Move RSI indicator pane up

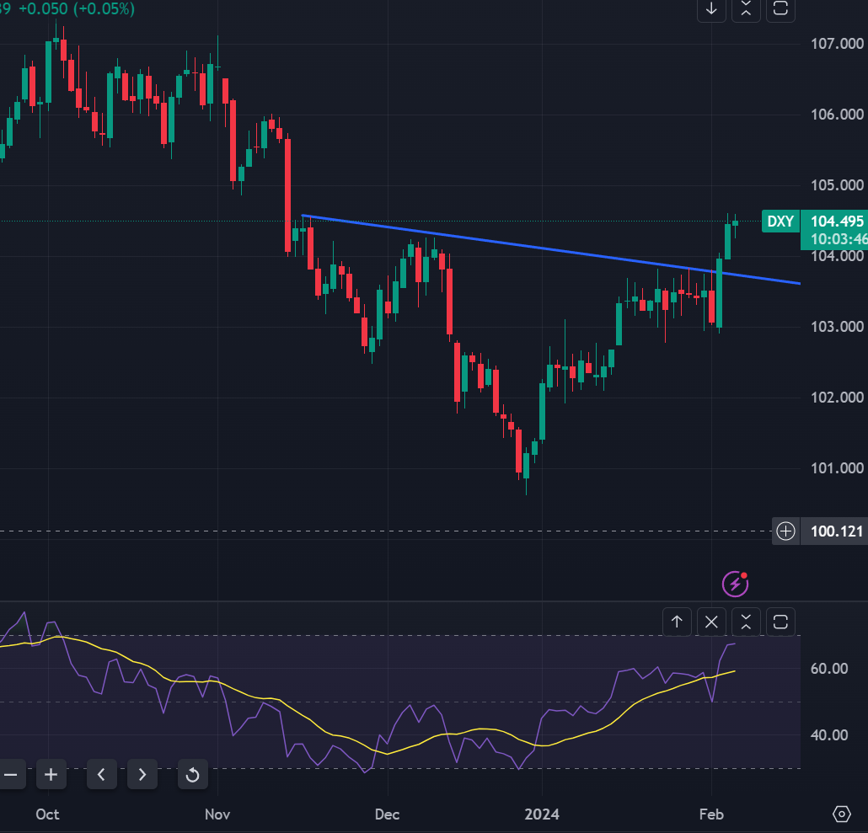point(677,622)
